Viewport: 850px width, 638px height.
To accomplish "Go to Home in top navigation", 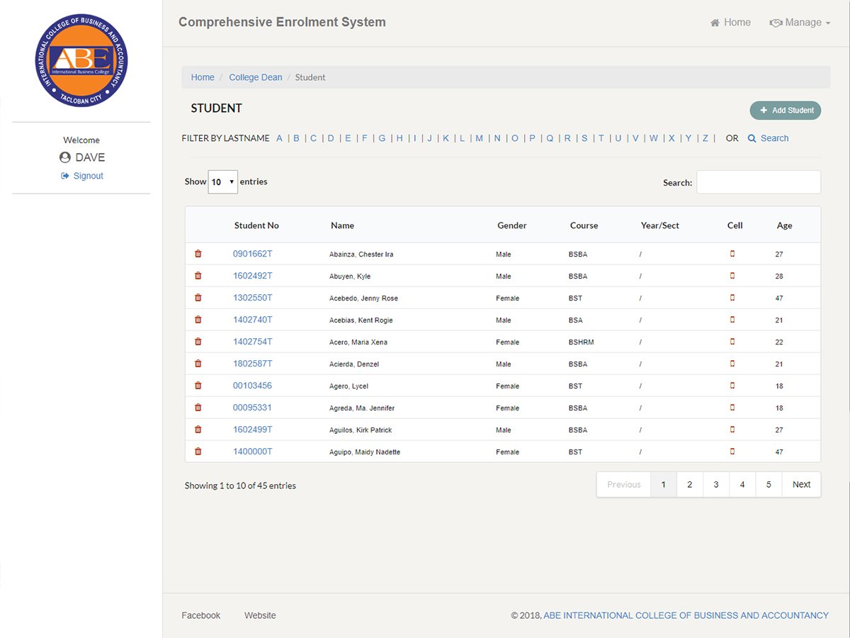I will coord(730,23).
